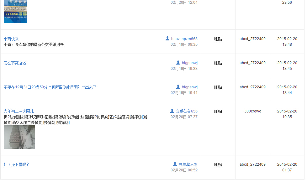Open thread 不要在12月31日23点59分上厕所否则就得明年才出来了
307x193 pixels.
tap(50, 87)
